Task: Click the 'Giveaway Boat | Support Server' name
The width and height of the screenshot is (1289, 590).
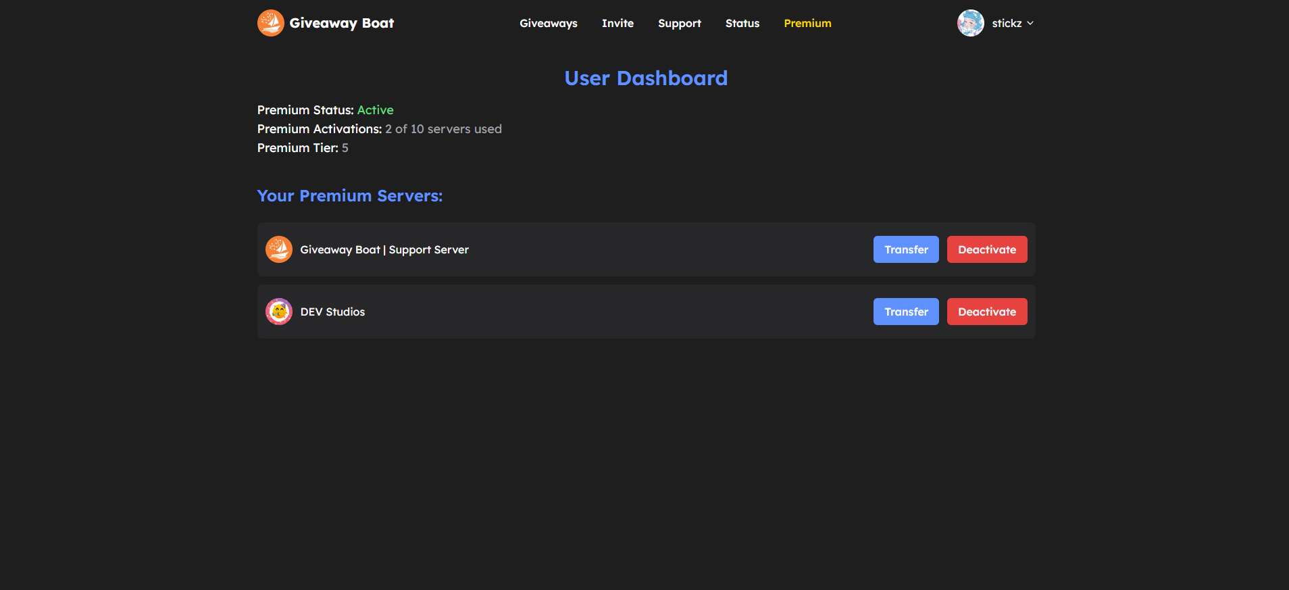Action: [x=384, y=249]
